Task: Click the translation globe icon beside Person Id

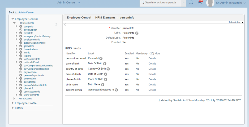Action: tap(101, 58)
